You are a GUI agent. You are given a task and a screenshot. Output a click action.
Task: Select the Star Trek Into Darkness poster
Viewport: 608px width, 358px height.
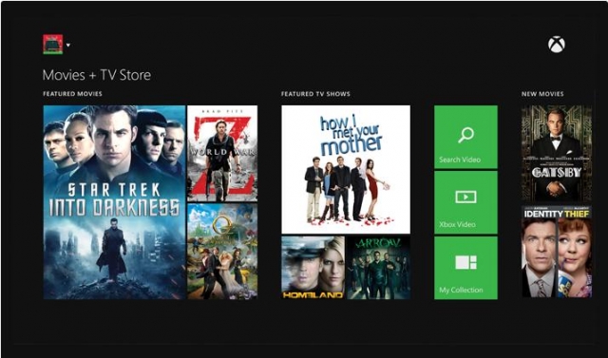[x=114, y=202]
